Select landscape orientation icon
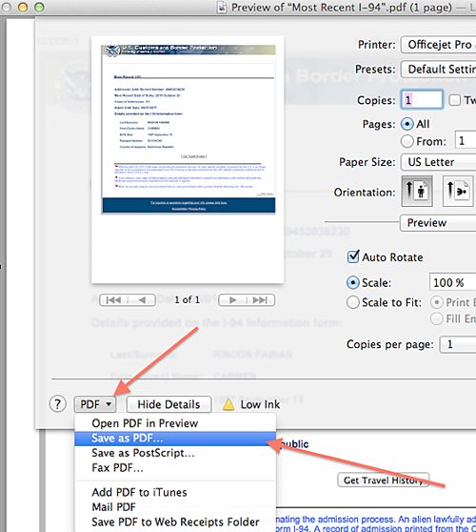476x532 pixels. (458, 191)
